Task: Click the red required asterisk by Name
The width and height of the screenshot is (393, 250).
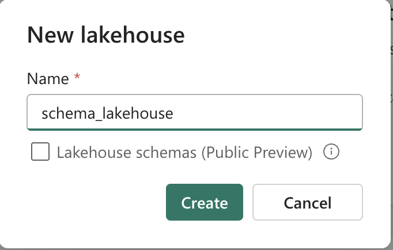Action: coord(77,78)
